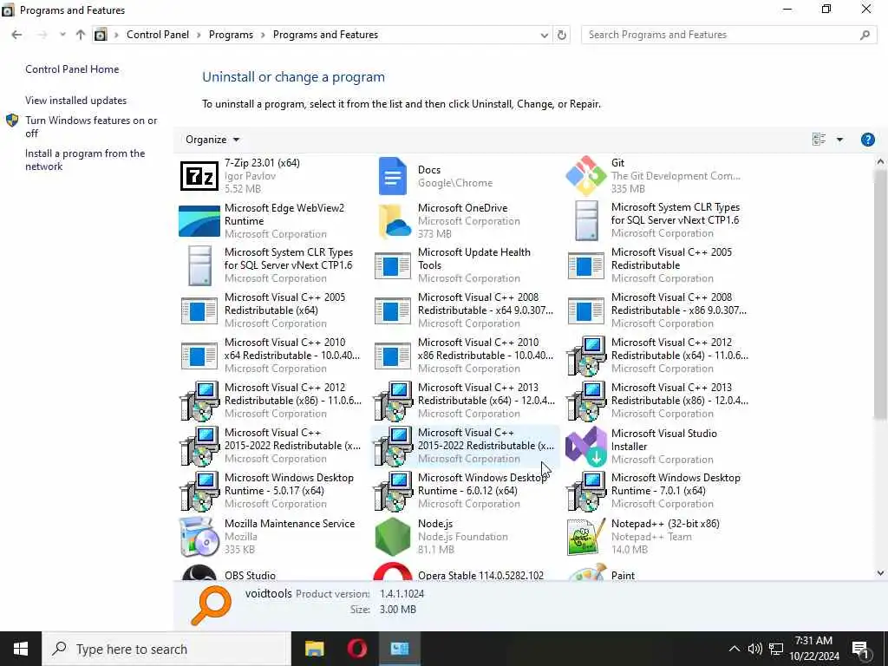The image size is (888, 666).
Task: Select the Microsoft Update Health Tools icon
Action: 393,265
